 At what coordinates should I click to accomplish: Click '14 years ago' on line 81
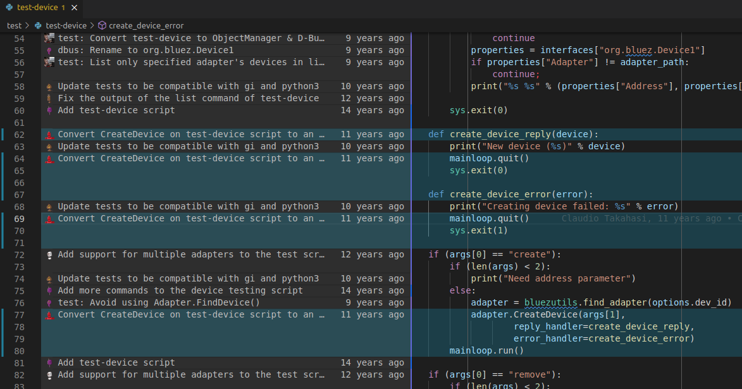click(x=373, y=362)
